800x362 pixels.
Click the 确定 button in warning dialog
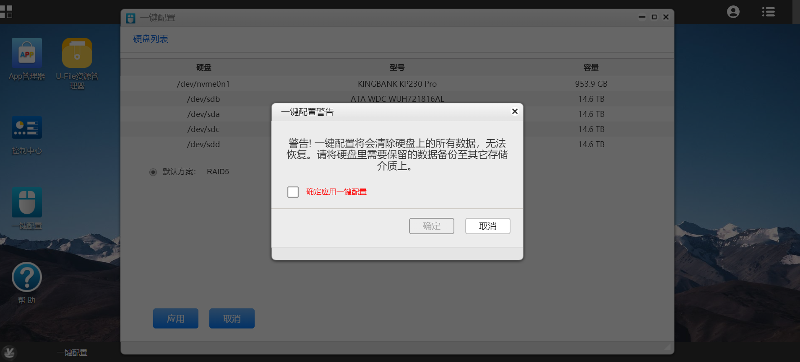point(431,226)
